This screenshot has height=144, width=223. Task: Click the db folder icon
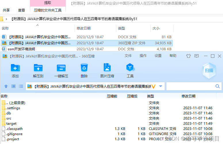(4, 113)
